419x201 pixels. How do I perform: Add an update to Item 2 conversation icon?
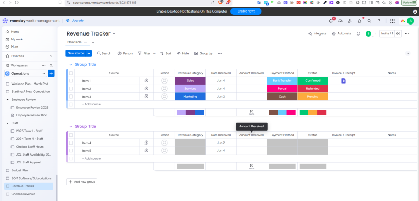(x=146, y=89)
